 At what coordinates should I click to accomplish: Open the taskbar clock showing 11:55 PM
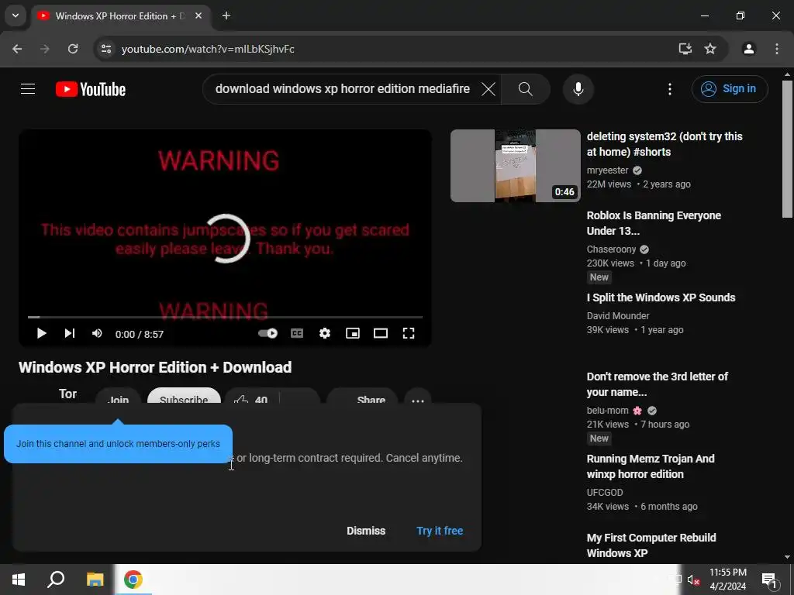click(x=727, y=580)
